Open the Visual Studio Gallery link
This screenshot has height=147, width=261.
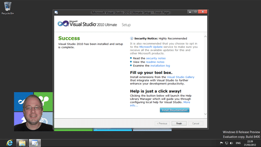click(x=181, y=77)
